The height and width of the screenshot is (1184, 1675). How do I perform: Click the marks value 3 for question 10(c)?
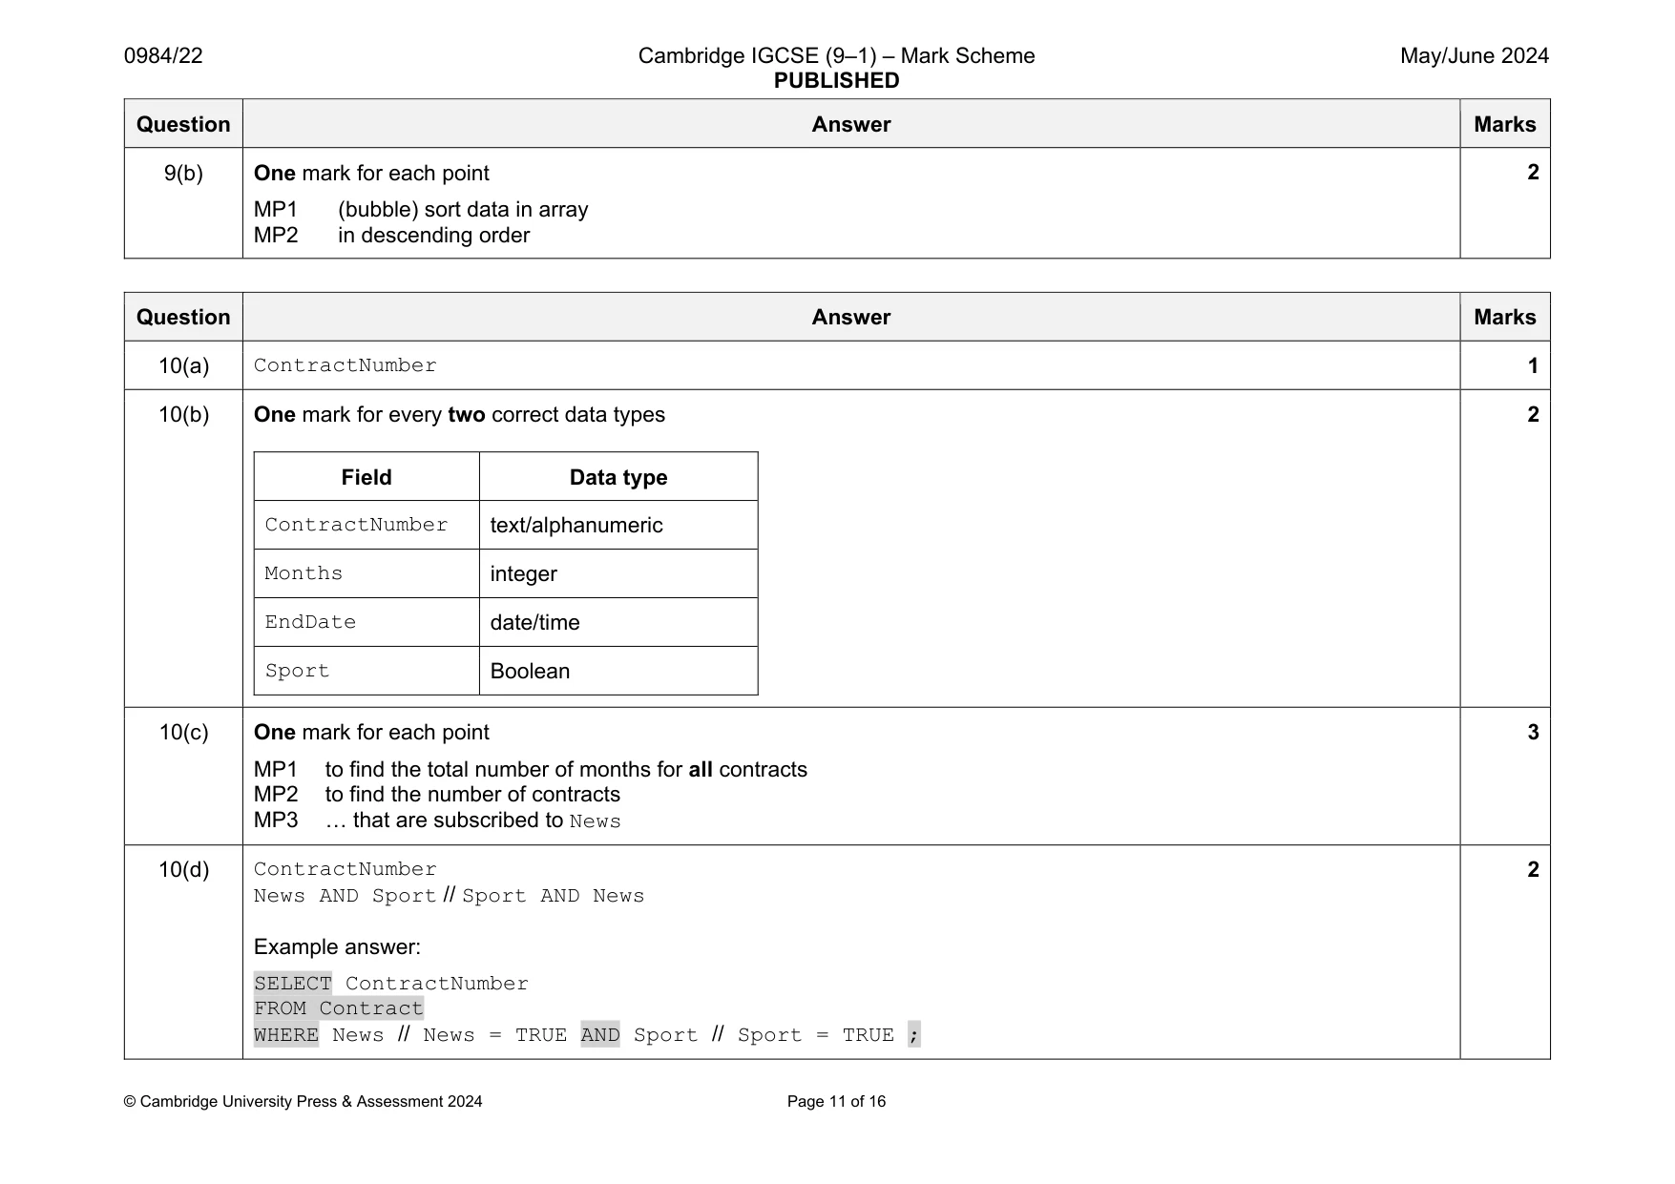tap(1533, 733)
